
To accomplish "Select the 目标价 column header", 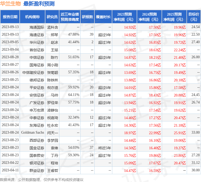I will 194,17.
